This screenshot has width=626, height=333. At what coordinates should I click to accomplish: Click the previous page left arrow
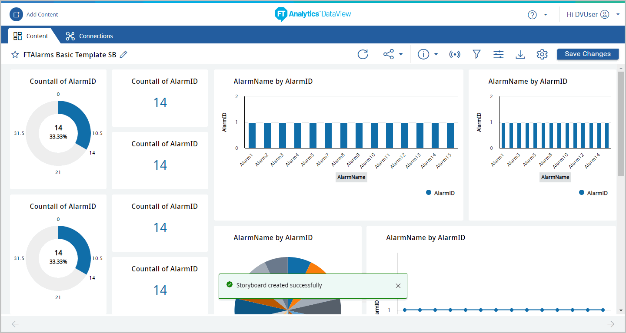(15, 324)
